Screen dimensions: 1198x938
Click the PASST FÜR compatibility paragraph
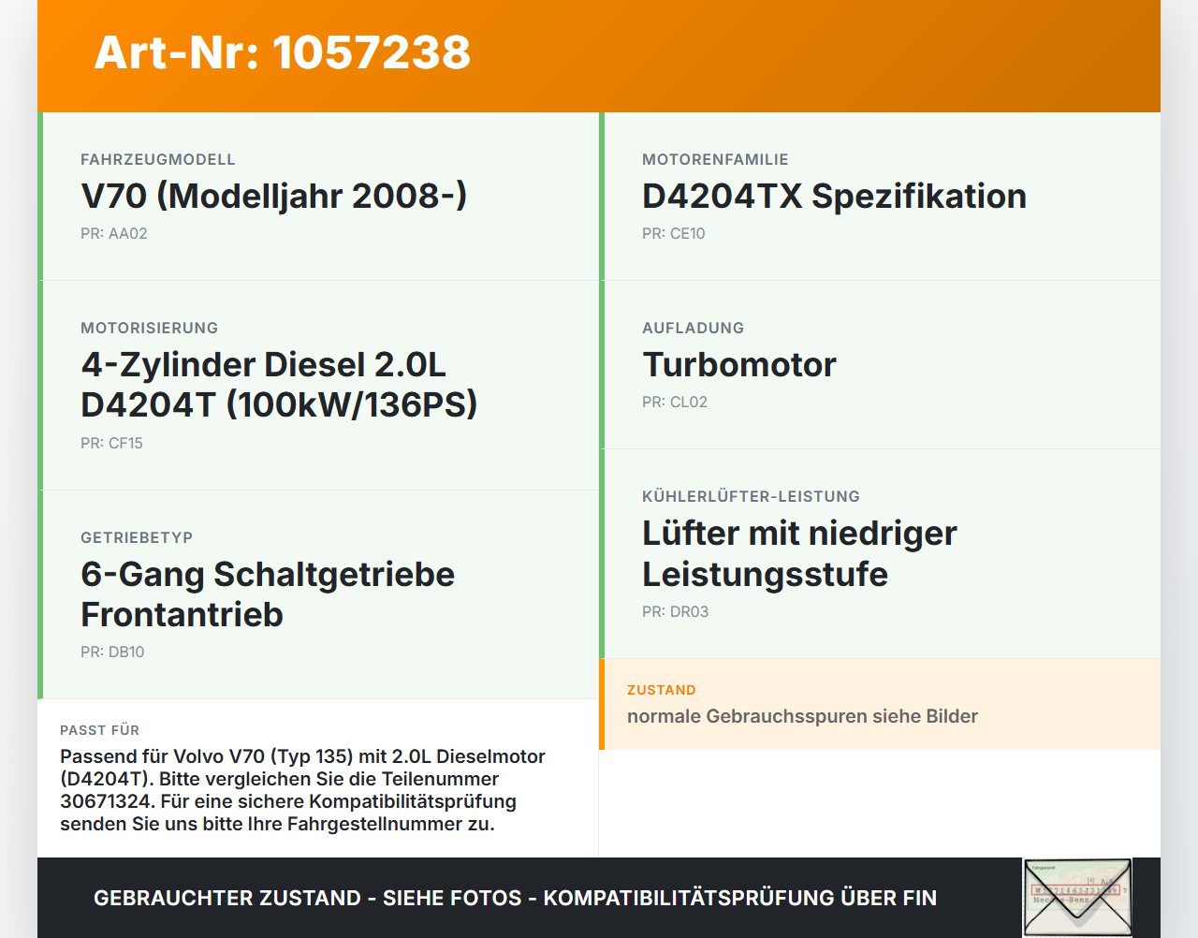point(302,790)
